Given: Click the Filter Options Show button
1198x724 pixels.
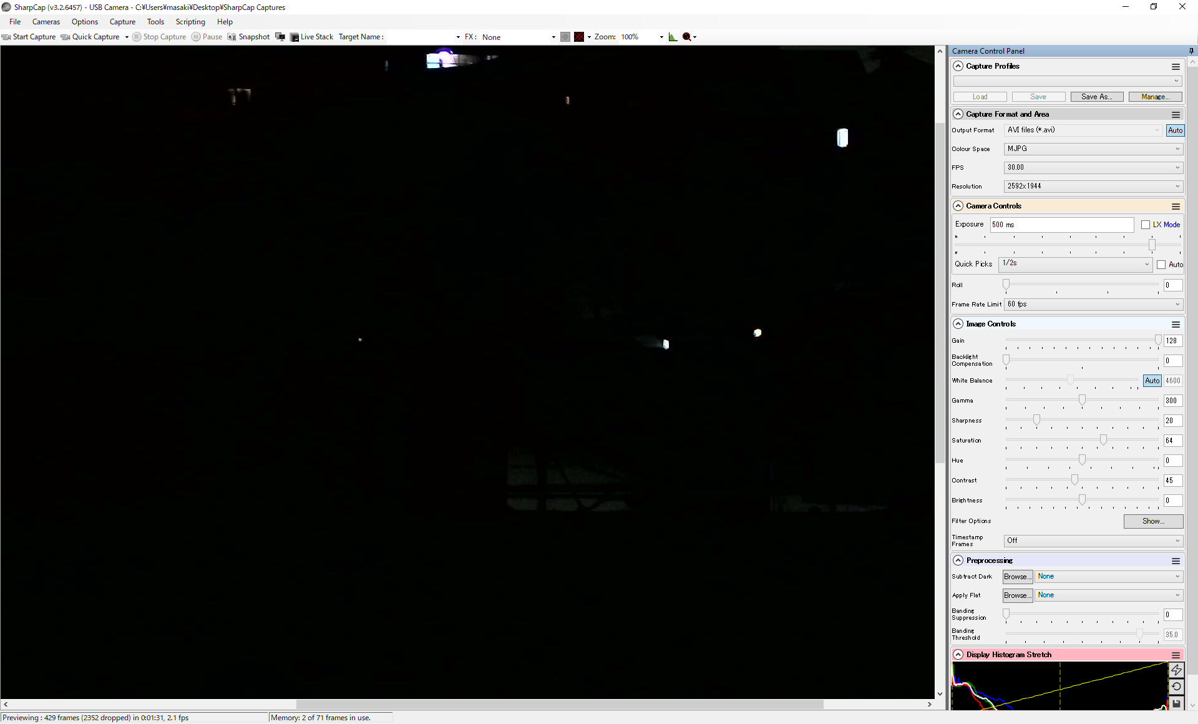Looking at the screenshot, I should [1153, 521].
